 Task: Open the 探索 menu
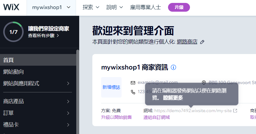point(91,7)
